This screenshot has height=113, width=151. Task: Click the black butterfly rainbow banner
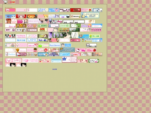65,16
